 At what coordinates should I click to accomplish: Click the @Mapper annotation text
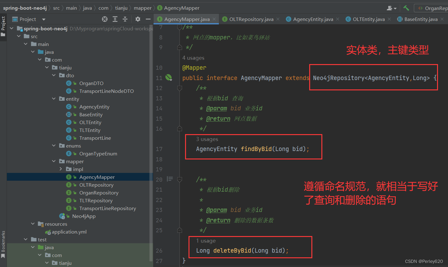194,68
